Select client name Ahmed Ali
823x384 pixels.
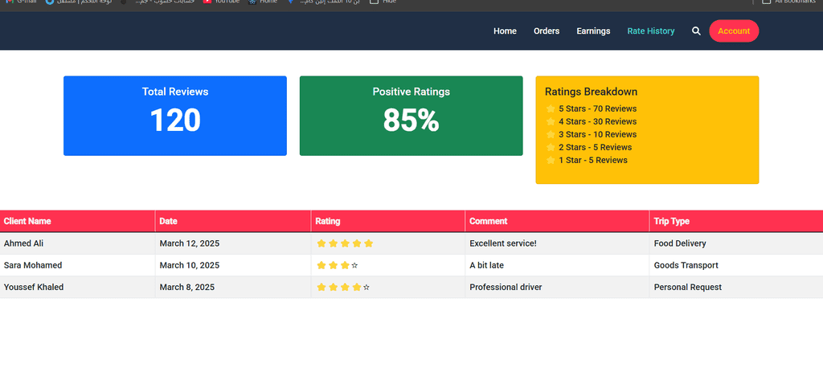coord(23,243)
